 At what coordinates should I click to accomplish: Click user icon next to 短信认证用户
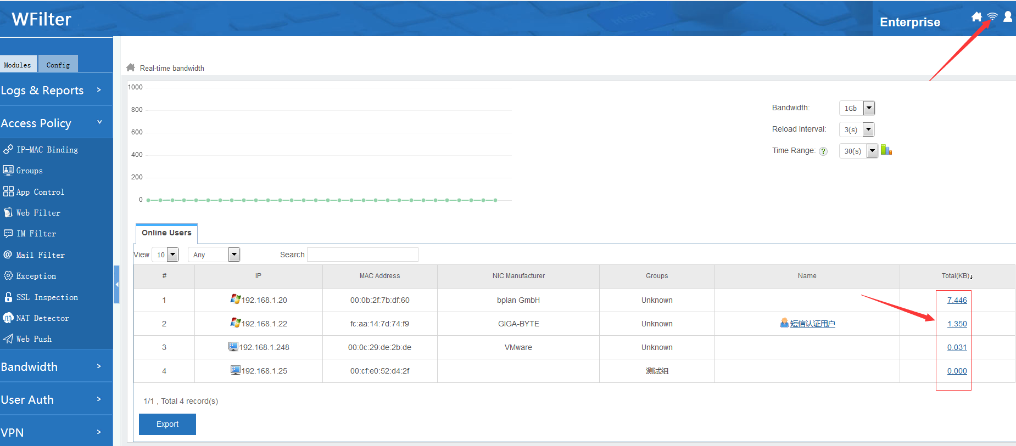[784, 323]
